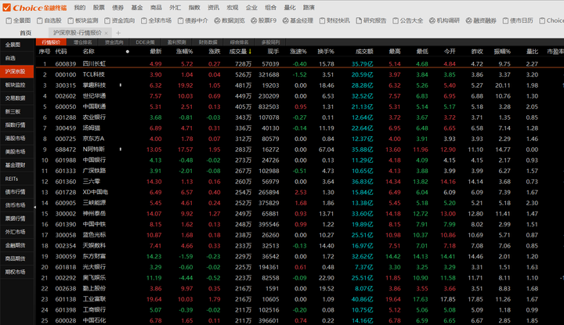Select the 工业富联 stock name
Image resolution: width=564 pixels, height=325 pixels.
pyautogui.click(x=94, y=299)
